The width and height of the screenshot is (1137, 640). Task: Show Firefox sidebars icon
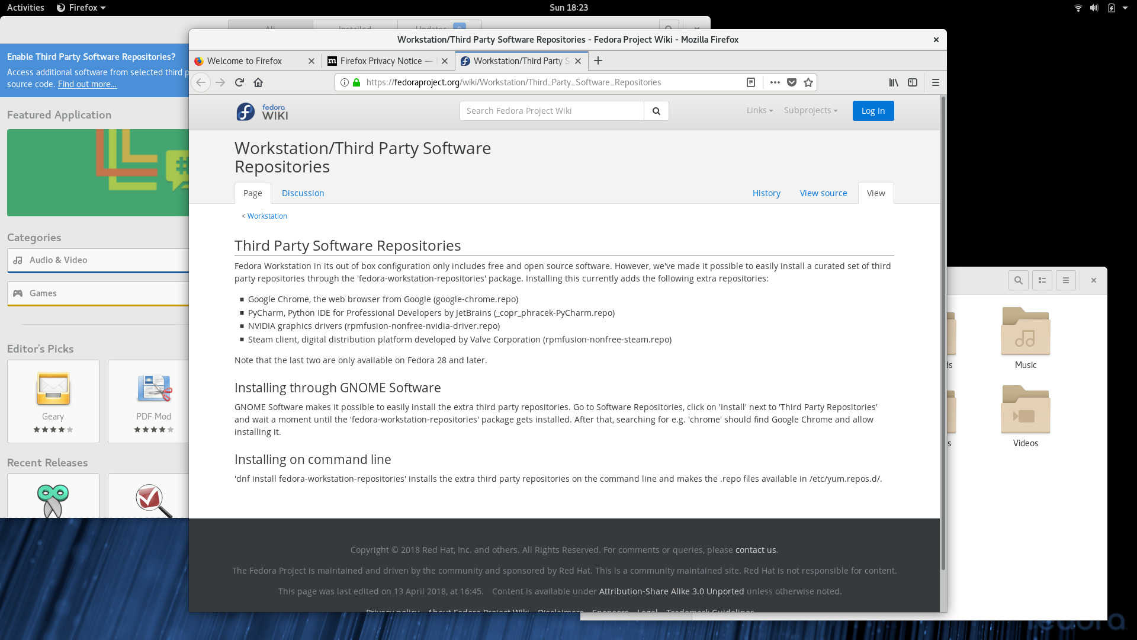coord(913,82)
